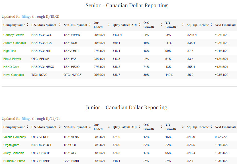The image size is (237, 164).
Task: Open the Canopy Growth company link
Action: [14, 35]
